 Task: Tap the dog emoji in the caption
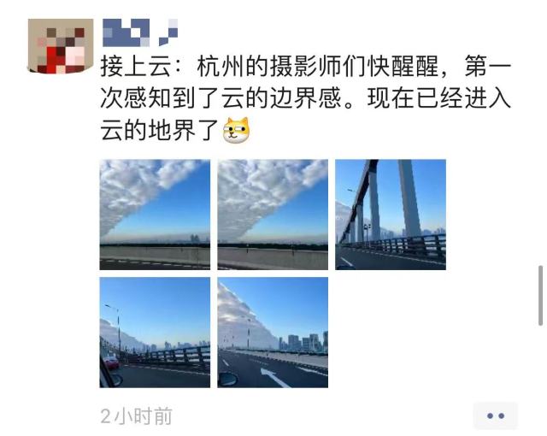[x=236, y=130]
